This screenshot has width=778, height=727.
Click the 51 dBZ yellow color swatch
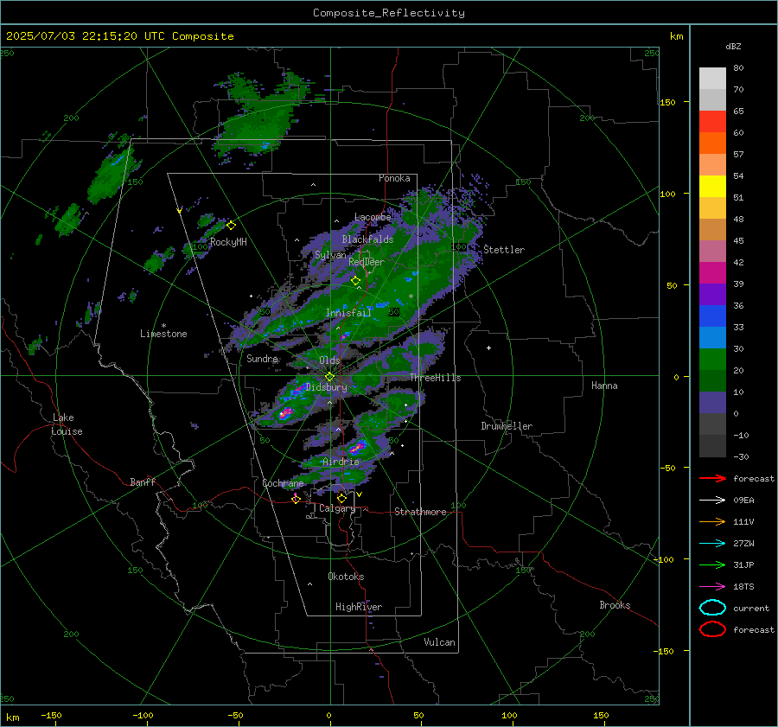point(712,186)
